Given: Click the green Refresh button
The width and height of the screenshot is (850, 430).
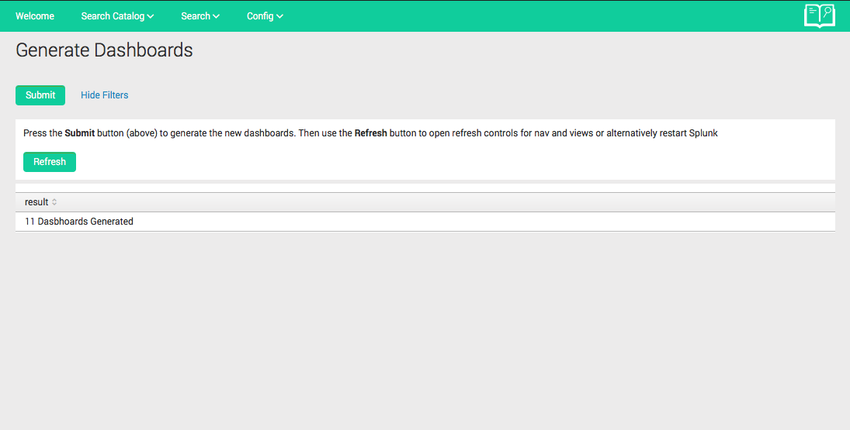Looking at the screenshot, I should pyautogui.click(x=50, y=162).
